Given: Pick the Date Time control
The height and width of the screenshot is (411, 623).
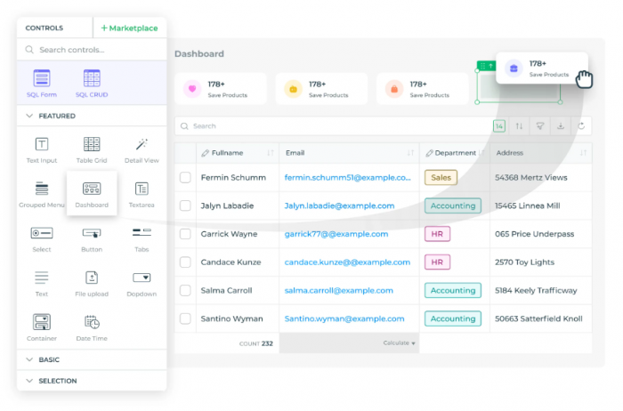Looking at the screenshot, I should (x=92, y=328).
